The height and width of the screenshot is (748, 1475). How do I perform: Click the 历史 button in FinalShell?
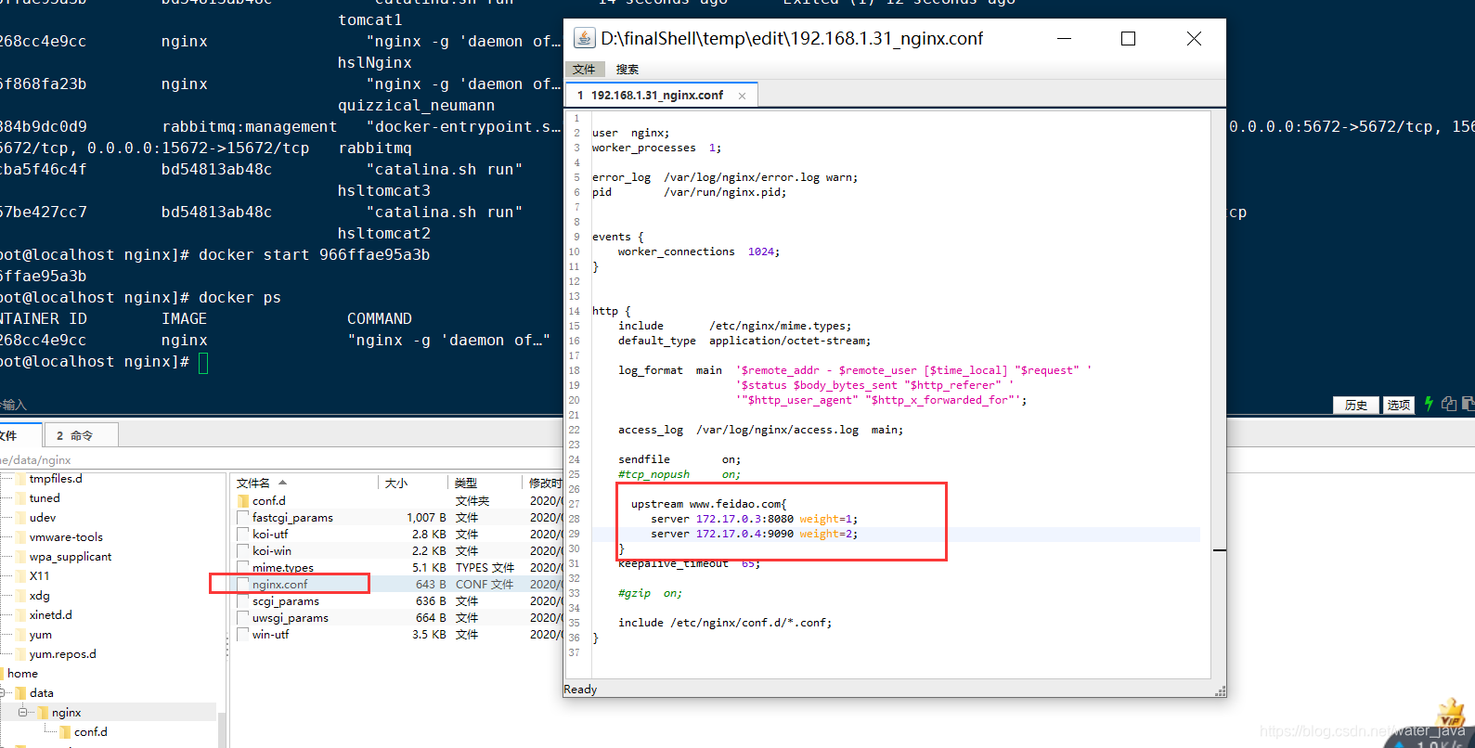[1356, 405]
